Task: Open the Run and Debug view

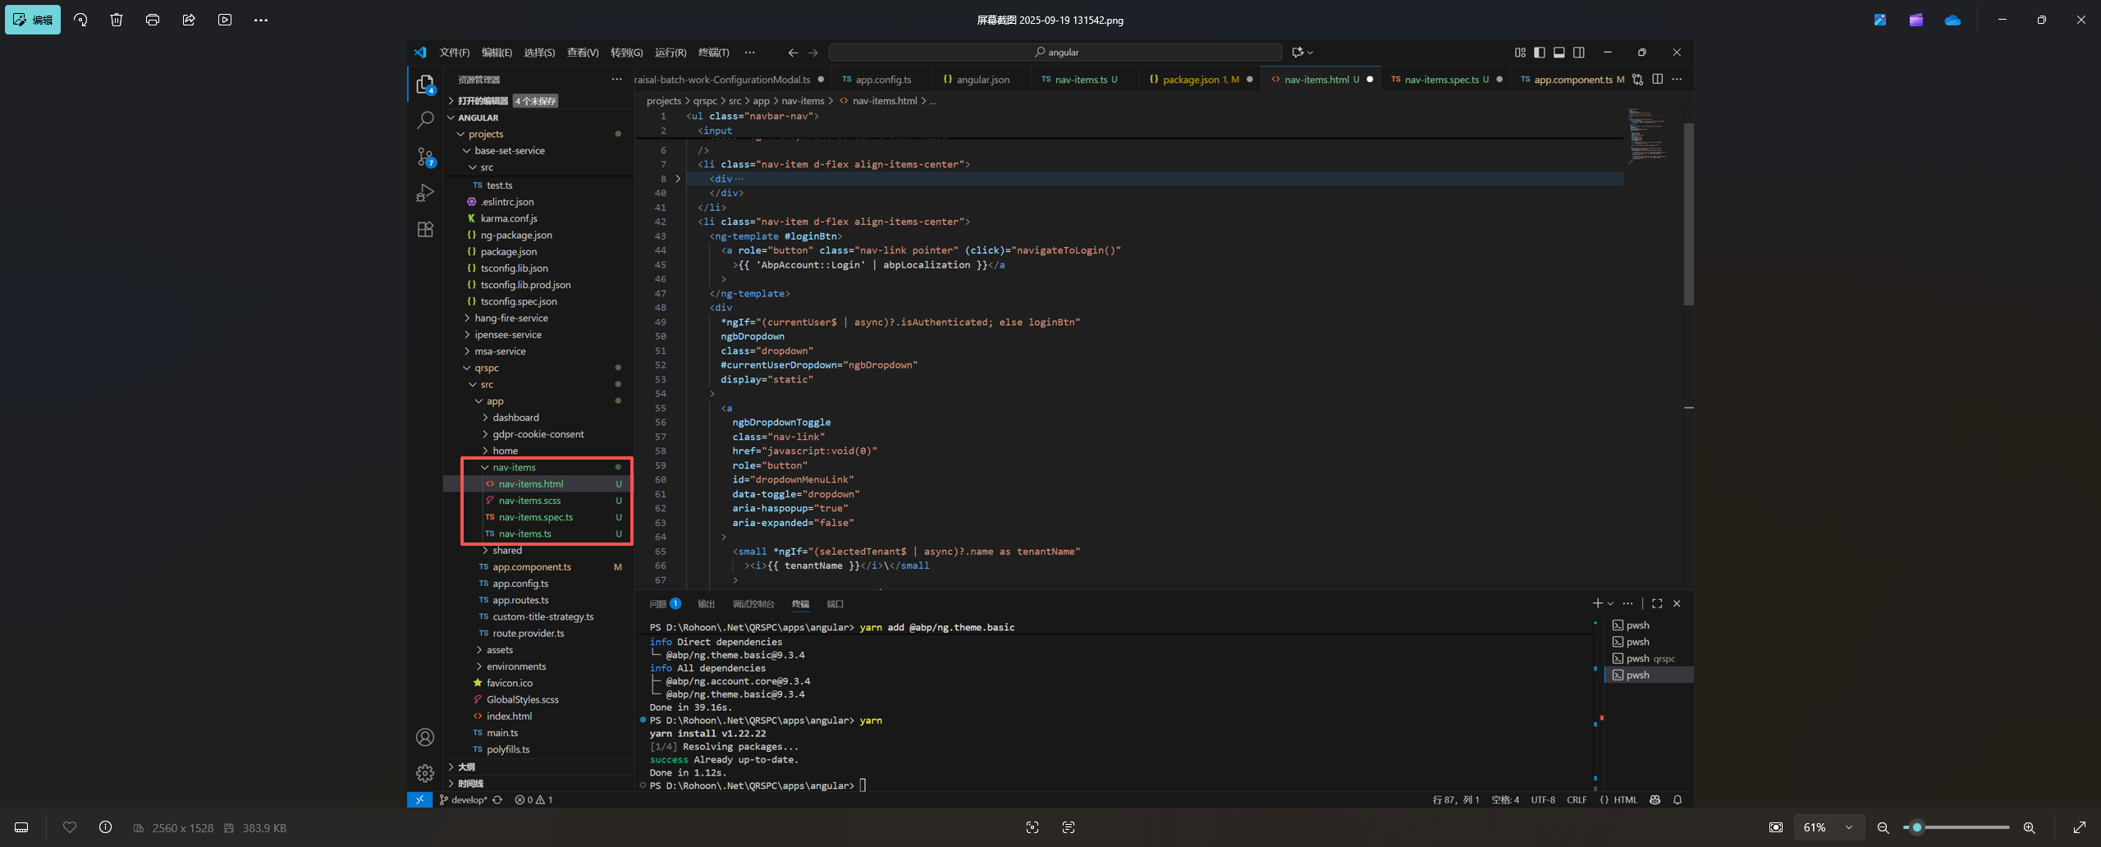Action: (425, 193)
